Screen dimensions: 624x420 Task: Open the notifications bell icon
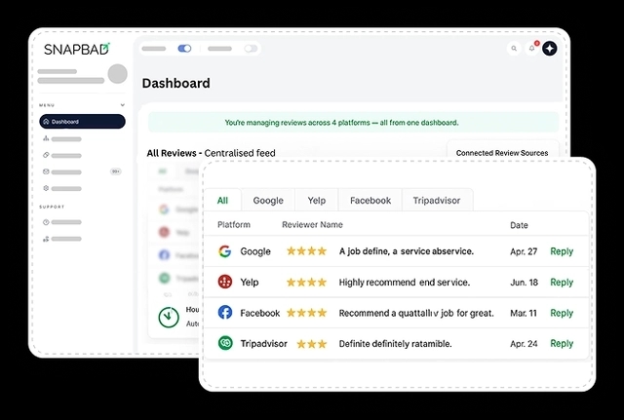[x=532, y=48]
